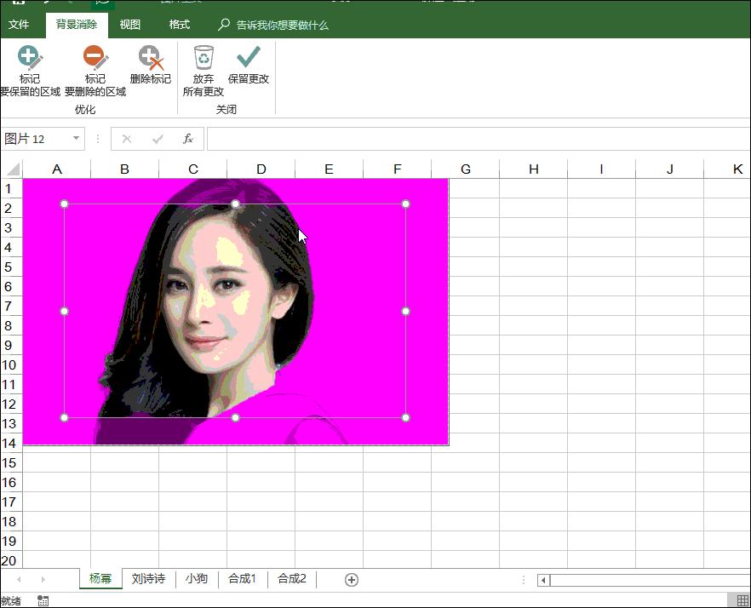This screenshot has height=608, width=751.
Task: Add a new sheet with the plus button
Action: [x=350, y=578]
